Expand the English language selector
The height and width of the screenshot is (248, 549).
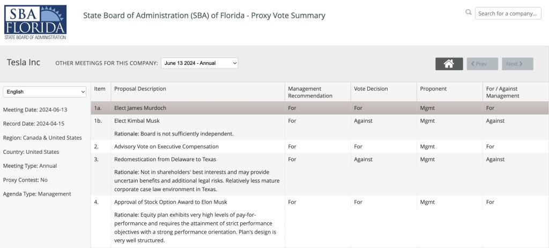[x=44, y=92]
